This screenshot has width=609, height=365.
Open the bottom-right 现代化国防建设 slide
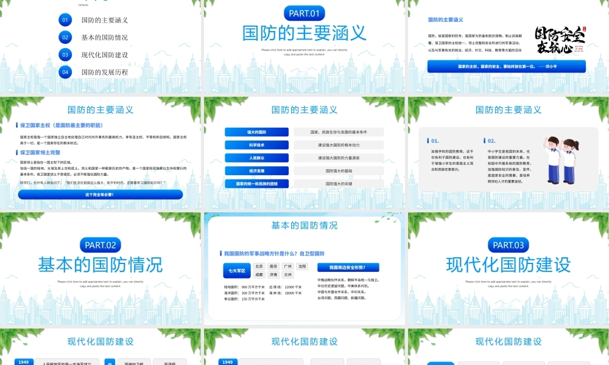click(x=509, y=347)
